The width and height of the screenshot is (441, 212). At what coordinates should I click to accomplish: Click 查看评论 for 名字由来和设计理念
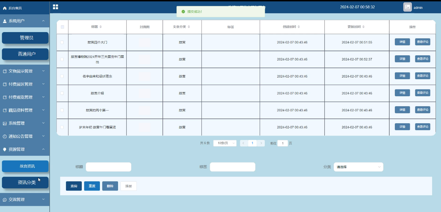(x=423, y=76)
